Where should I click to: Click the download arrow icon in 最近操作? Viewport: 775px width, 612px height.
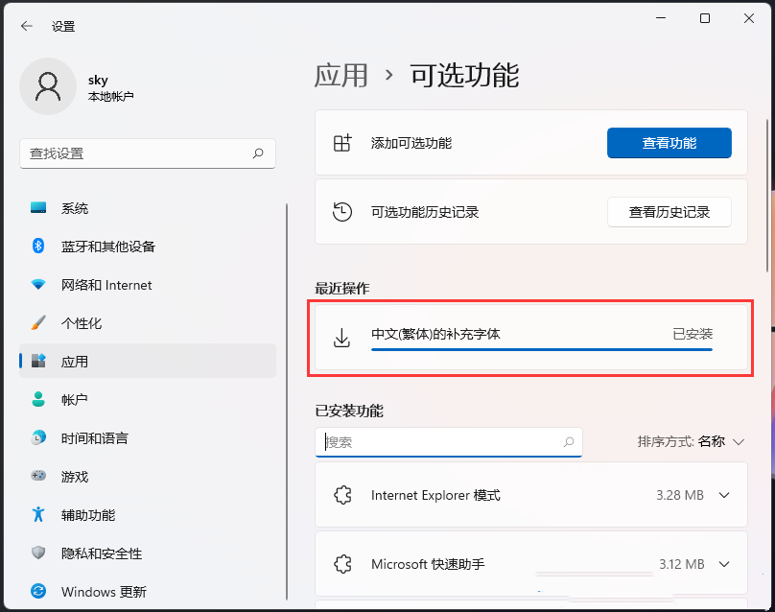pyautogui.click(x=341, y=338)
